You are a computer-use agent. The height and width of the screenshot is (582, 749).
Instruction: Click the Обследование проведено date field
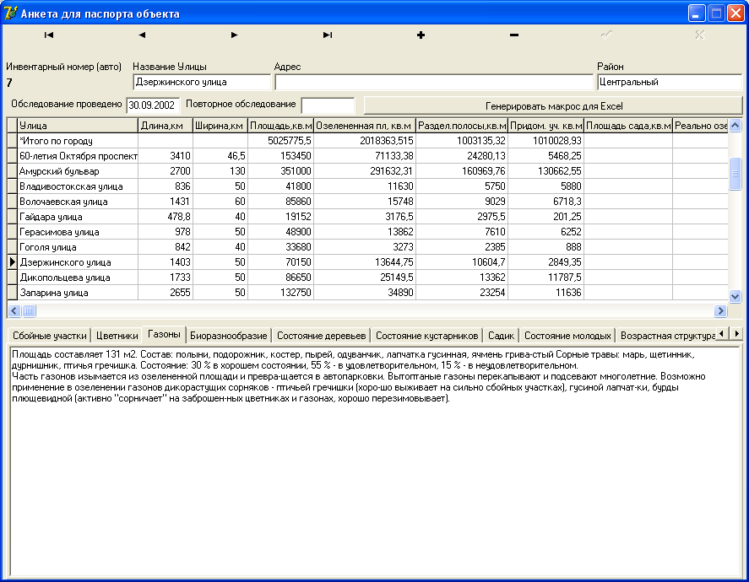(x=153, y=105)
